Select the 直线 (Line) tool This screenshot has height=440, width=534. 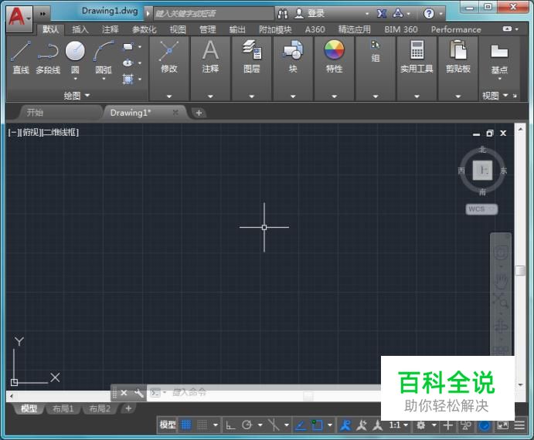[x=21, y=56]
